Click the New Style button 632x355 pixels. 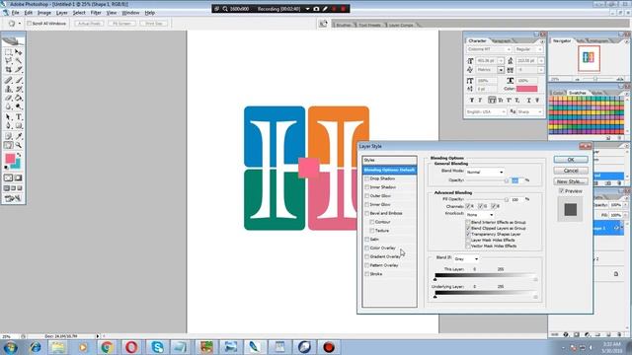pos(571,181)
